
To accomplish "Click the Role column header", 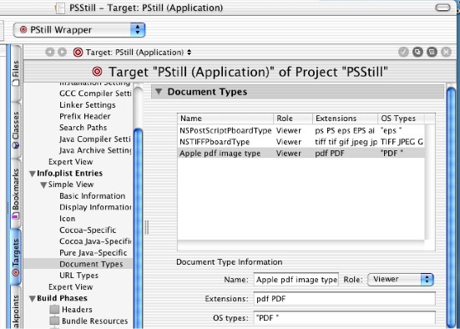I will click(293, 119).
